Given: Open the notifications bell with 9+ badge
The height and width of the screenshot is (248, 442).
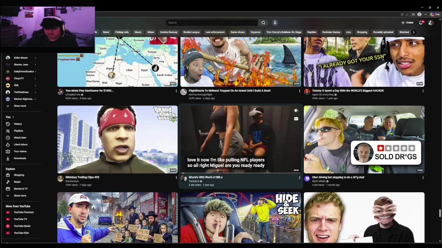Looking at the screenshot, I should pos(421,22).
